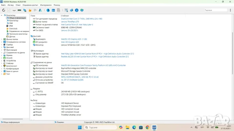Expand the Съхранение на данни tree node
234x131 pixels.
1,52
